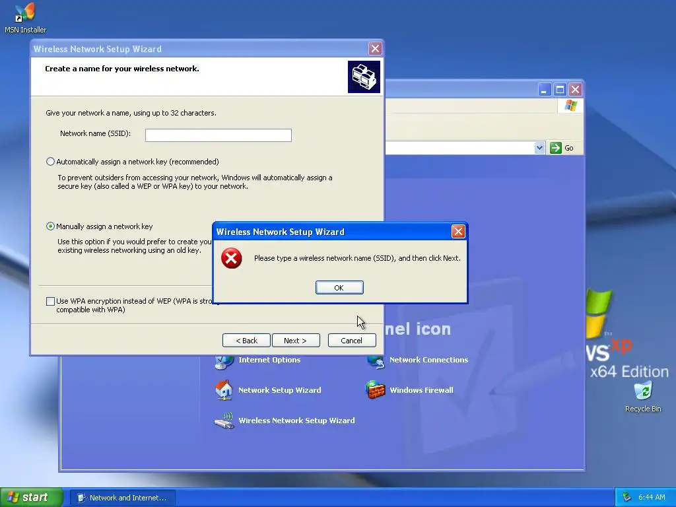Click the Wireless Network Setup Wizard link in Control Panel
The height and width of the screenshot is (507, 676).
click(296, 421)
